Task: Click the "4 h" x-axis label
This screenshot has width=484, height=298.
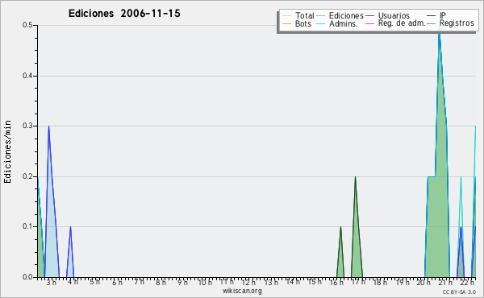Action: click(x=73, y=282)
